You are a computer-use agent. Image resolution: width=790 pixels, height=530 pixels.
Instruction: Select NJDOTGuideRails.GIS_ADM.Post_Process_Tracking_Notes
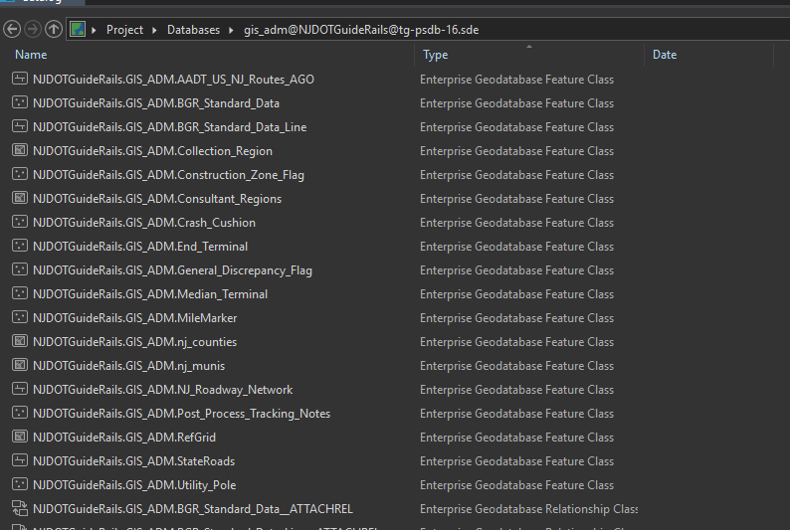pyautogui.click(x=181, y=414)
